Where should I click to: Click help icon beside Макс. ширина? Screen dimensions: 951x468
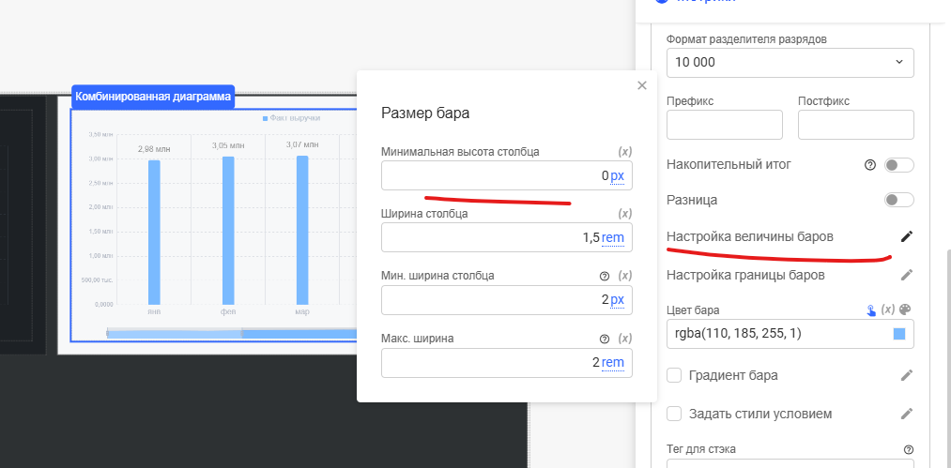click(x=605, y=339)
